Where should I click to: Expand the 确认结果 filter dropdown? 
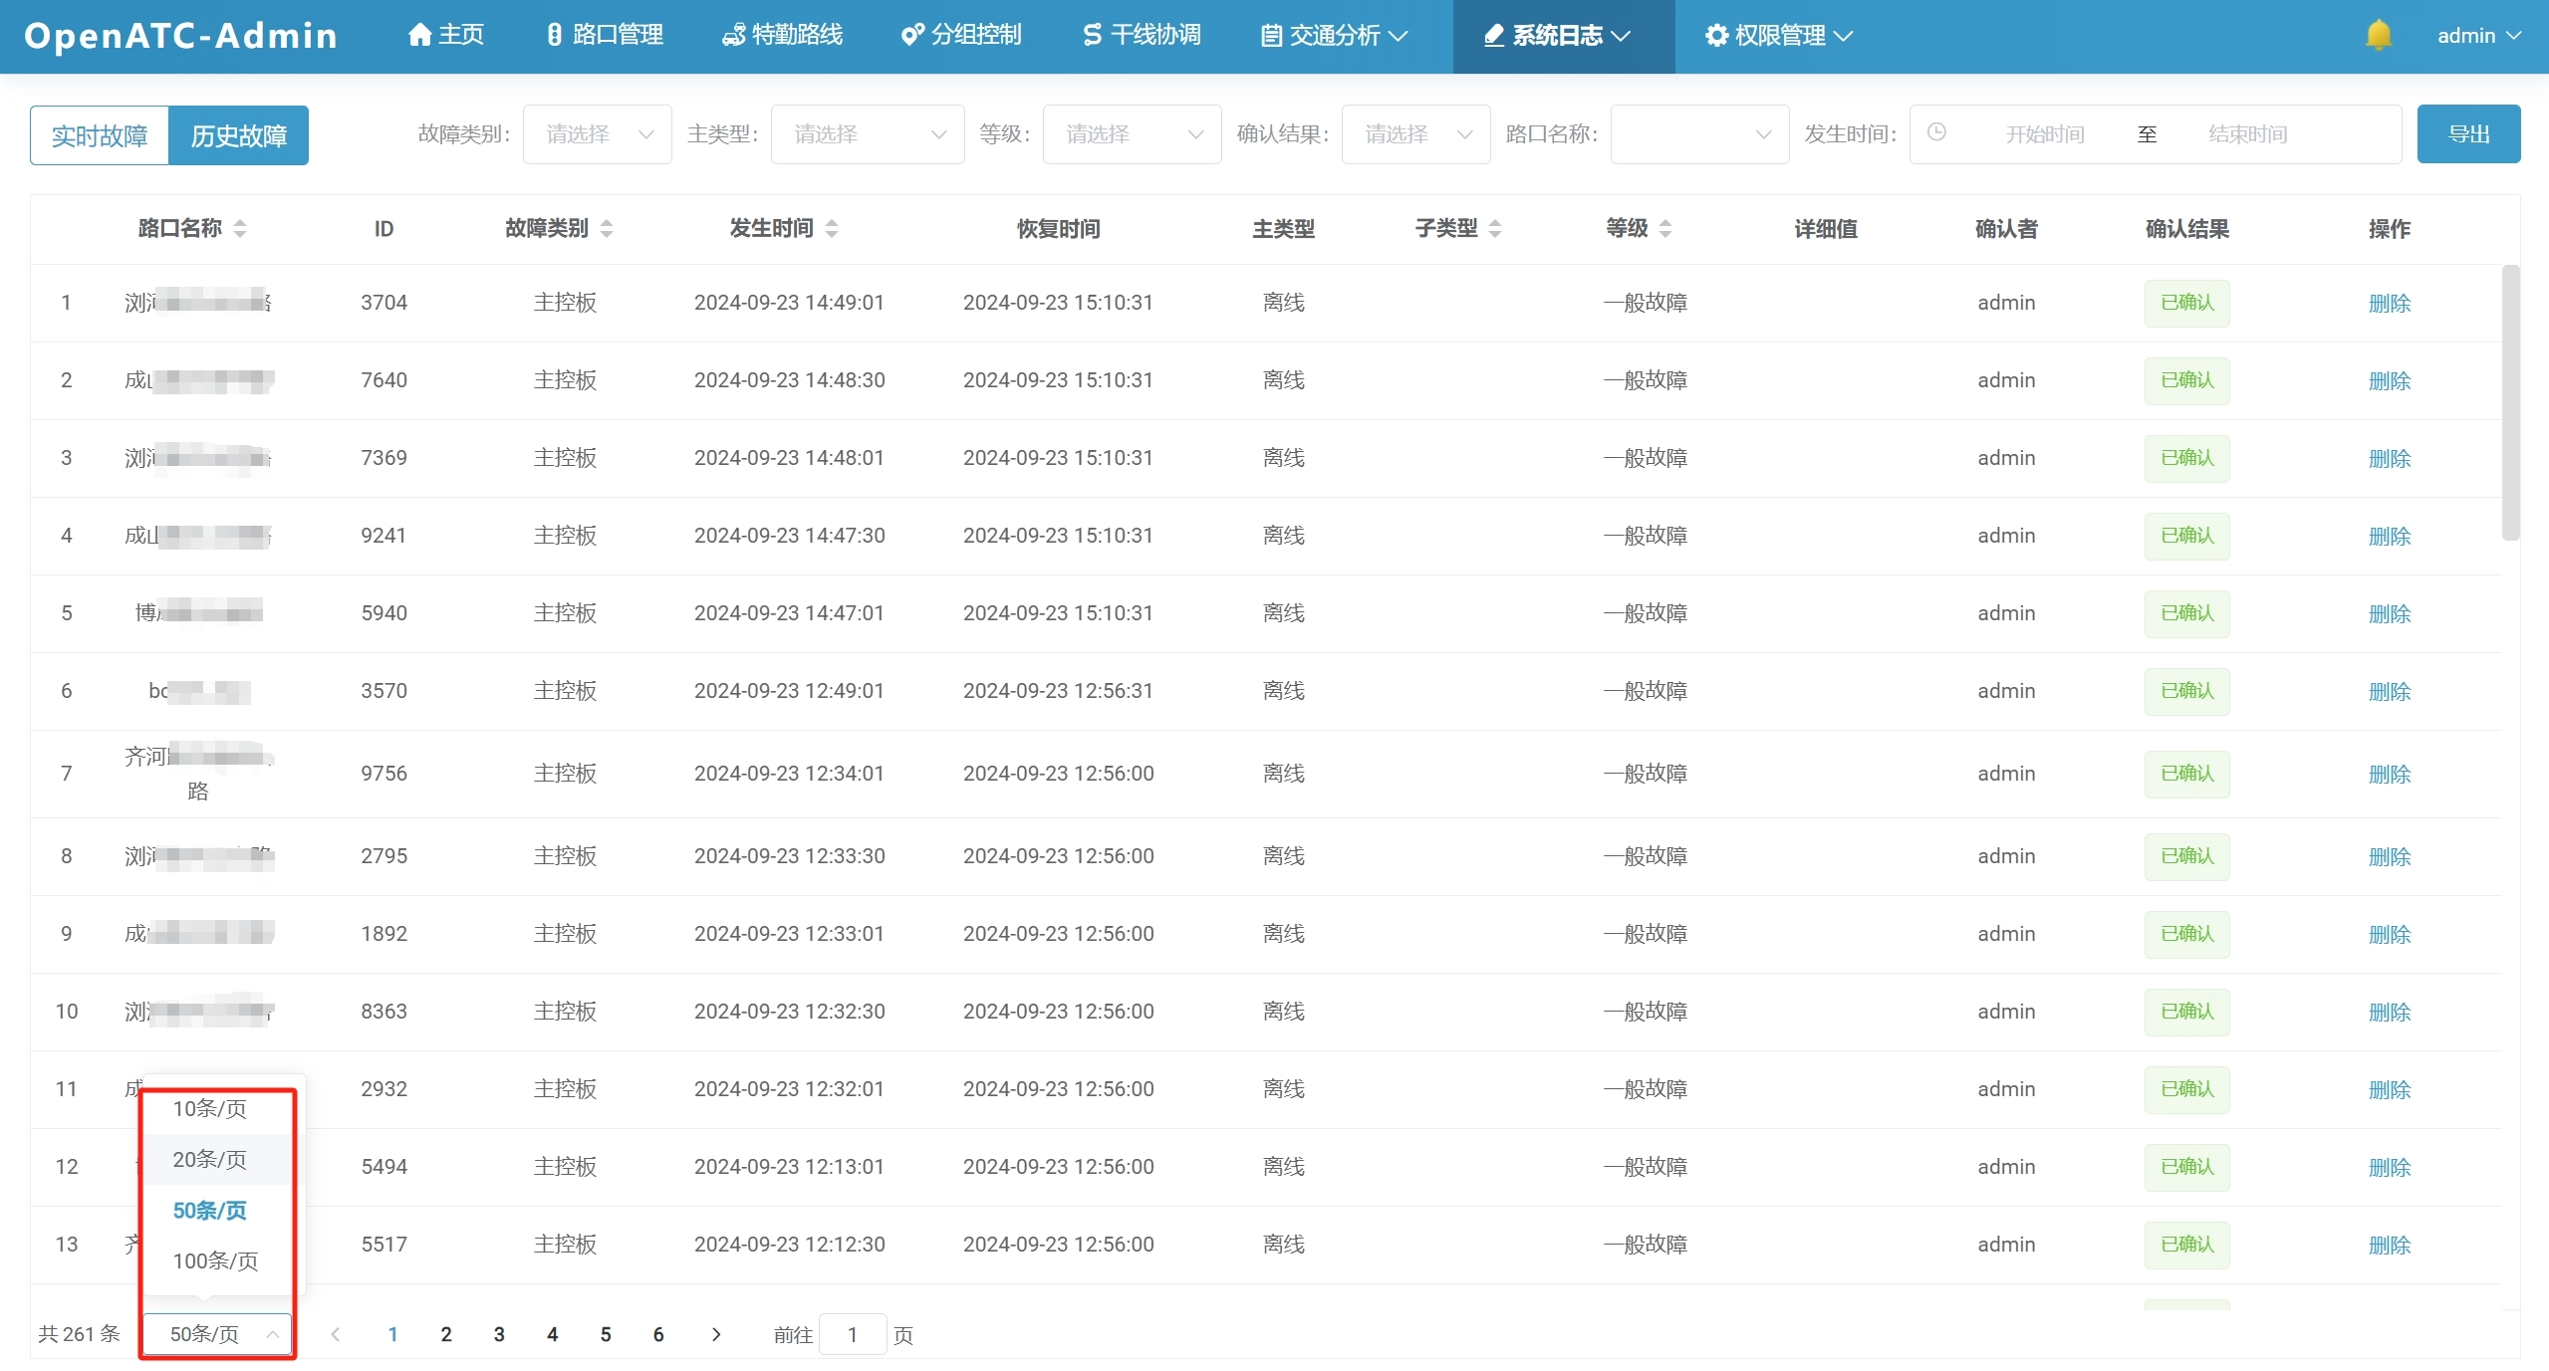pyautogui.click(x=1415, y=134)
